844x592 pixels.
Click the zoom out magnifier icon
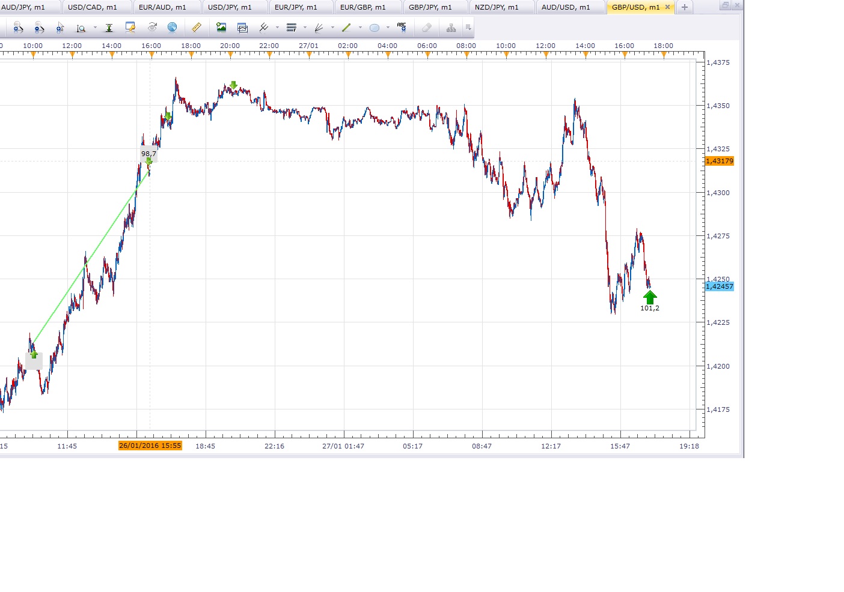click(x=39, y=28)
